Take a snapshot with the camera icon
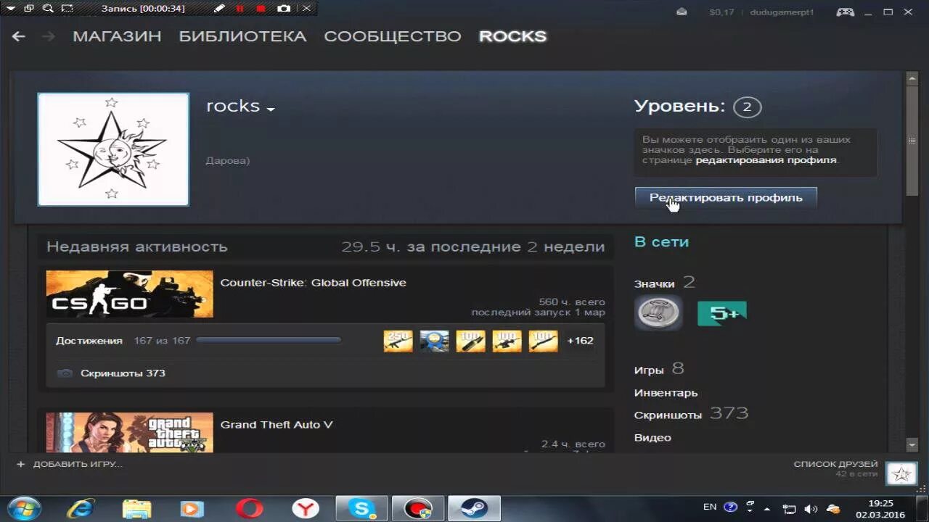 (x=284, y=9)
